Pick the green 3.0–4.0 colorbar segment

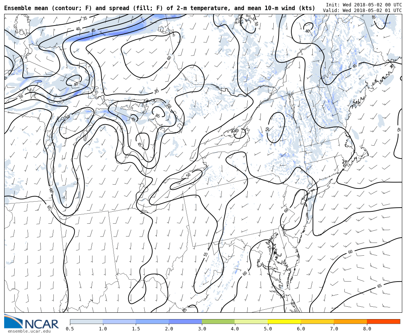coord(218,322)
